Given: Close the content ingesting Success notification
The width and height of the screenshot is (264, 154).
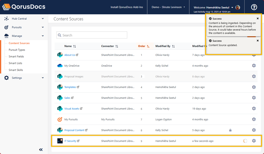Looking at the screenshot, I should [x=257, y=19].
